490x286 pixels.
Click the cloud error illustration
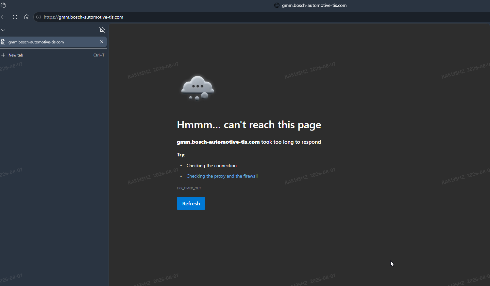click(x=197, y=88)
